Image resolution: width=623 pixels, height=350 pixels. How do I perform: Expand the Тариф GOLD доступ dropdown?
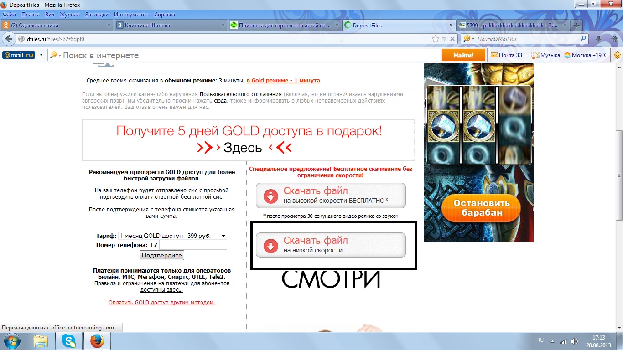(172, 236)
